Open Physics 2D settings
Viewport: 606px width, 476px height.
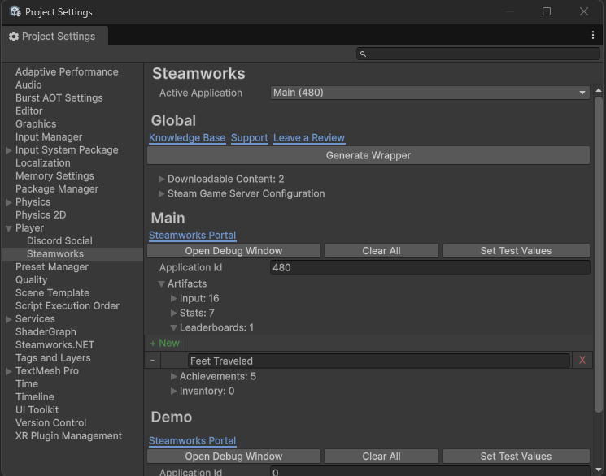(x=41, y=215)
